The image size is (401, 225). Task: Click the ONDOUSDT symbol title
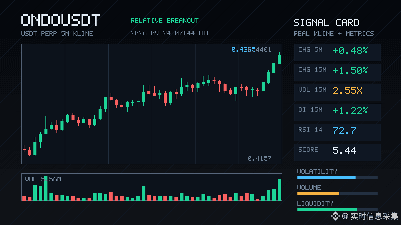pos(60,20)
